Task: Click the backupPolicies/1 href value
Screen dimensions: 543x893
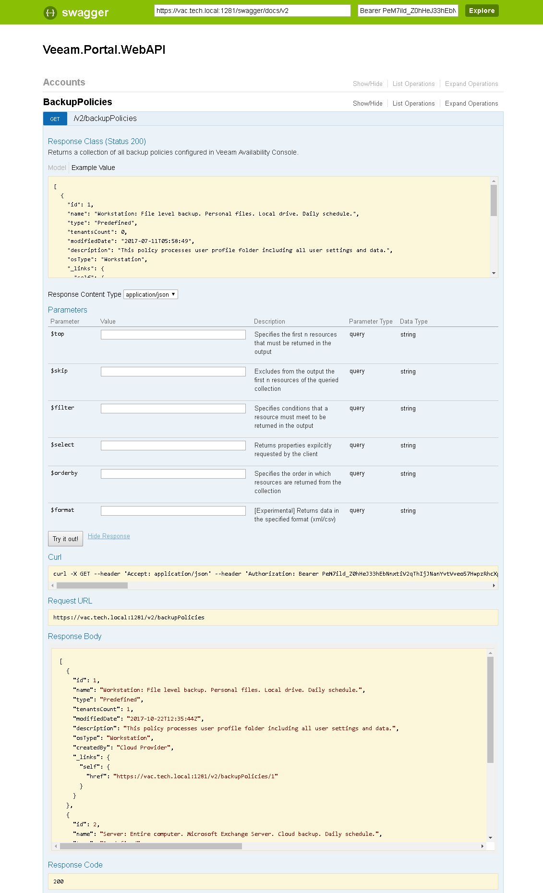Action: point(195,776)
